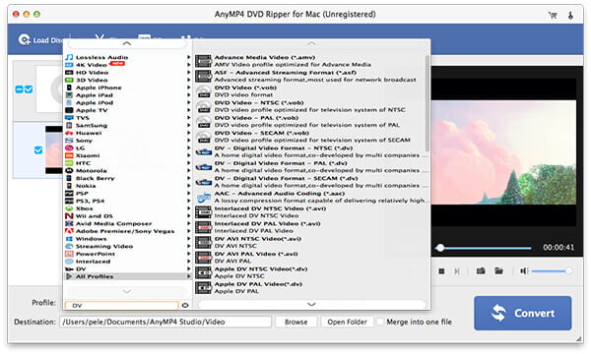Click the video preview image
The image size is (591, 354).
(503, 152)
